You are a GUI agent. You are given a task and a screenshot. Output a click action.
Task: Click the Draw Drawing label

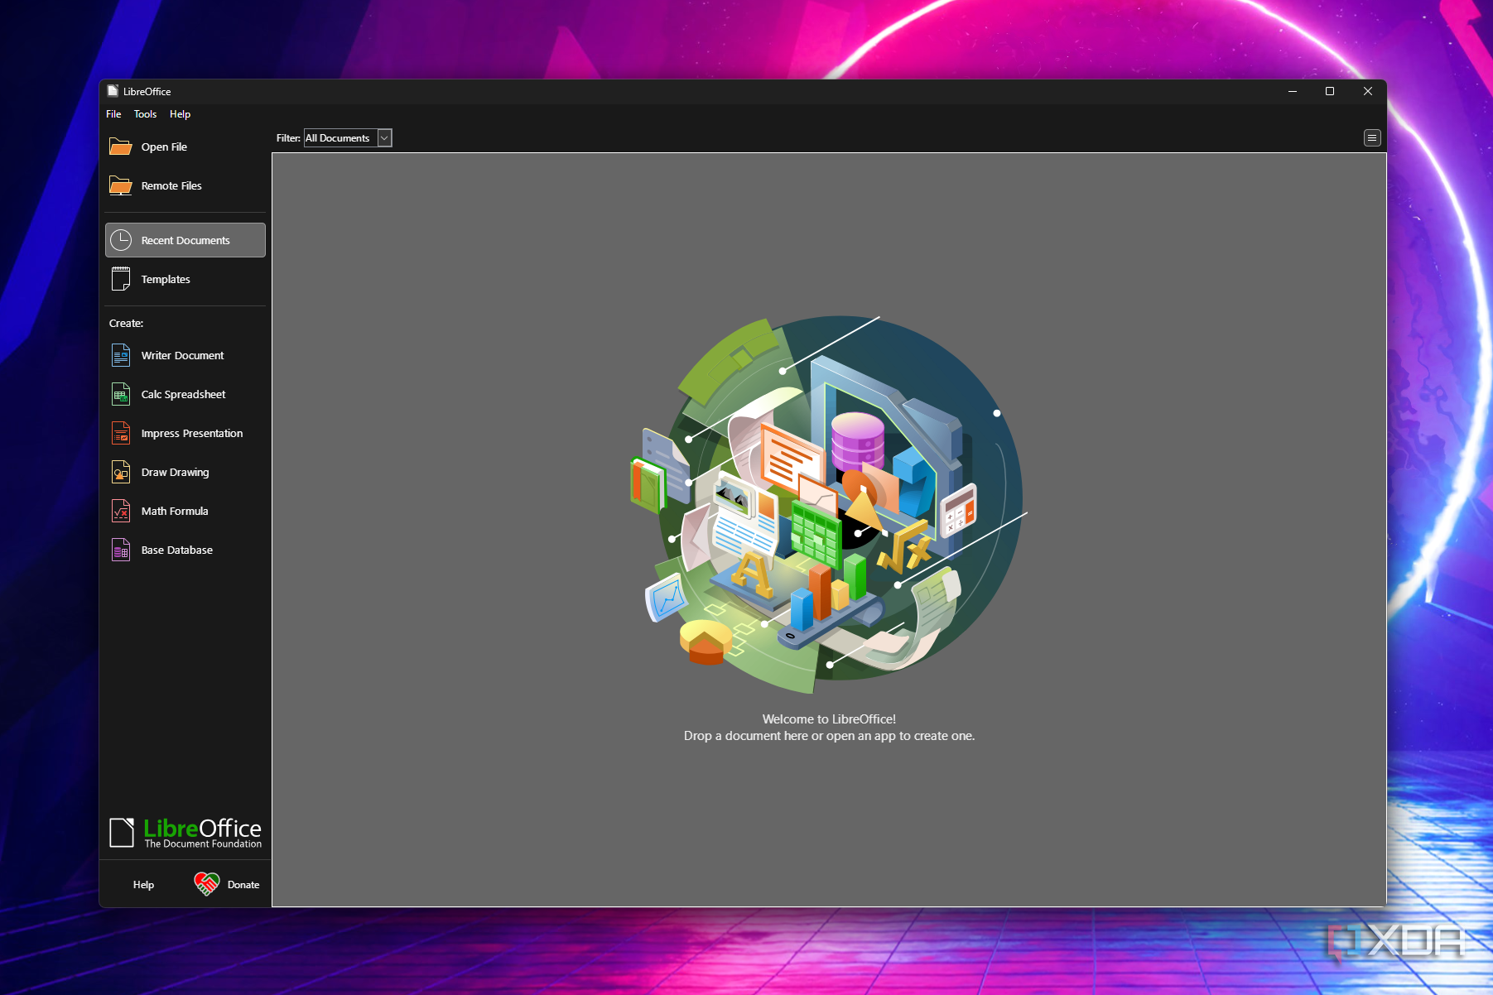(175, 472)
